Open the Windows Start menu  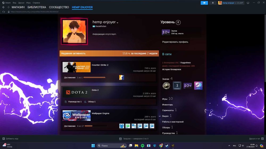[x=93, y=146]
